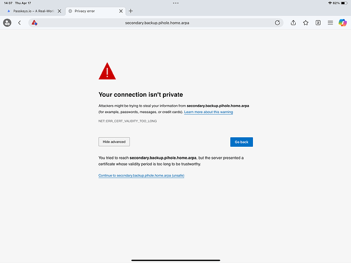This screenshot has width=351, height=263.
Task: Open the tab switcher showing 2 tabs
Action: (x=318, y=23)
